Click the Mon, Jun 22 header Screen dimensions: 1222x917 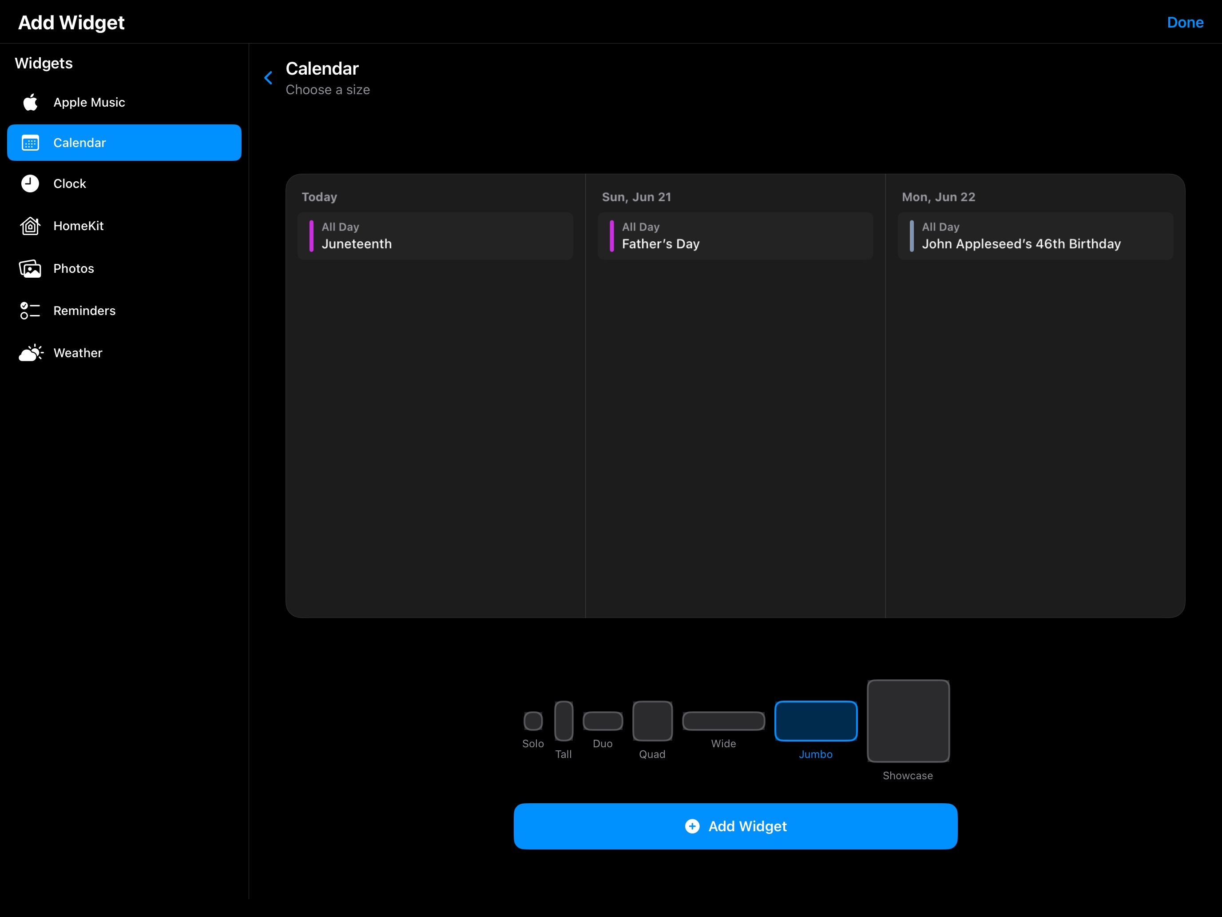939,197
